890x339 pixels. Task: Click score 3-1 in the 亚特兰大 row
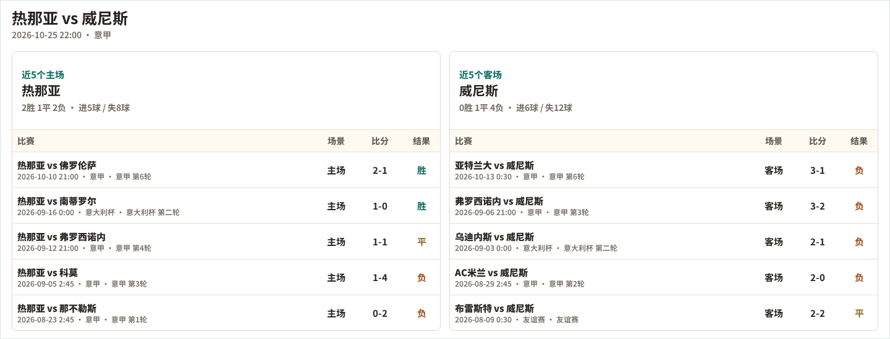pos(818,170)
